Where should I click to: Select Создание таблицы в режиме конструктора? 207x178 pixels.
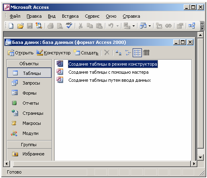(x=113, y=64)
